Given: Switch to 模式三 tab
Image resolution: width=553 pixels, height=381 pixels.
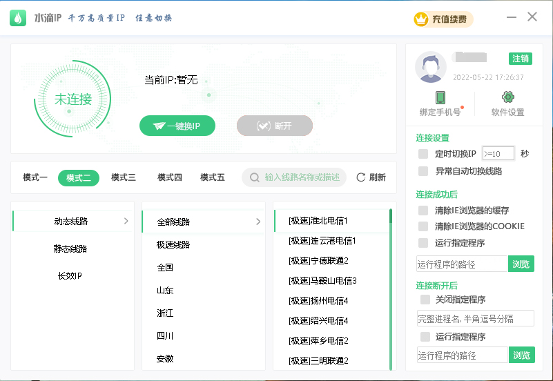Looking at the screenshot, I should click(x=124, y=177).
